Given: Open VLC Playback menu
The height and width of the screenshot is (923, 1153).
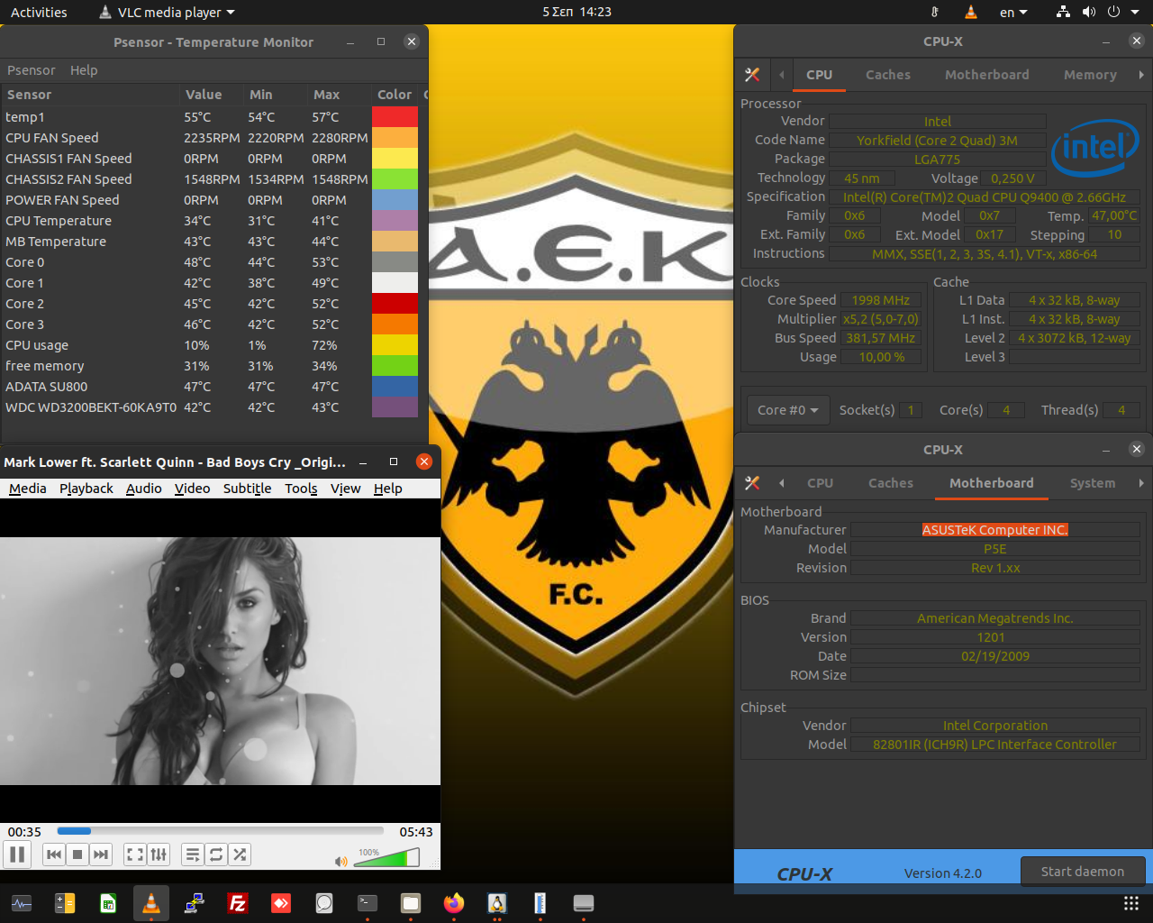Looking at the screenshot, I should pyautogui.click(x=86, y=489).
